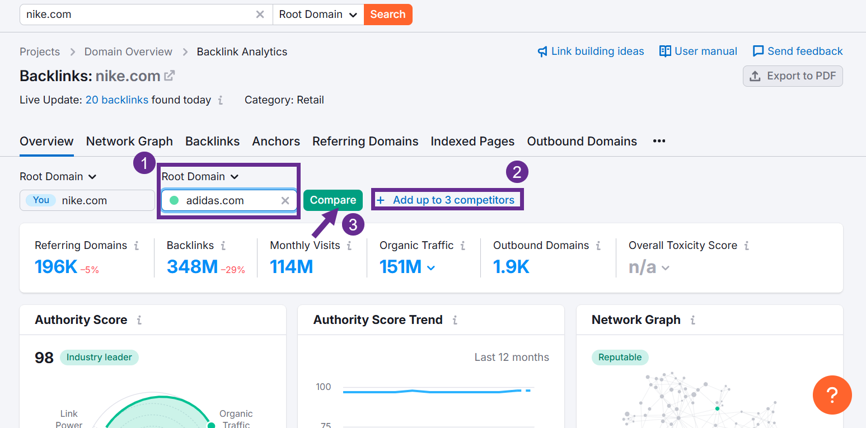Click the green Compare button
This screenshot has height=428, width=866.
click(333, 200)
